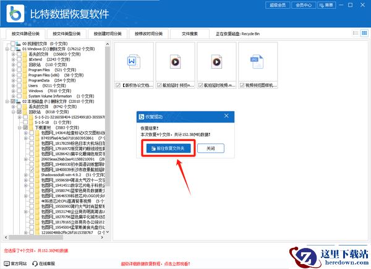This screenshot has height=269, width=371.
Task: Expand the System Volume Information node
Action: point(13,96)
